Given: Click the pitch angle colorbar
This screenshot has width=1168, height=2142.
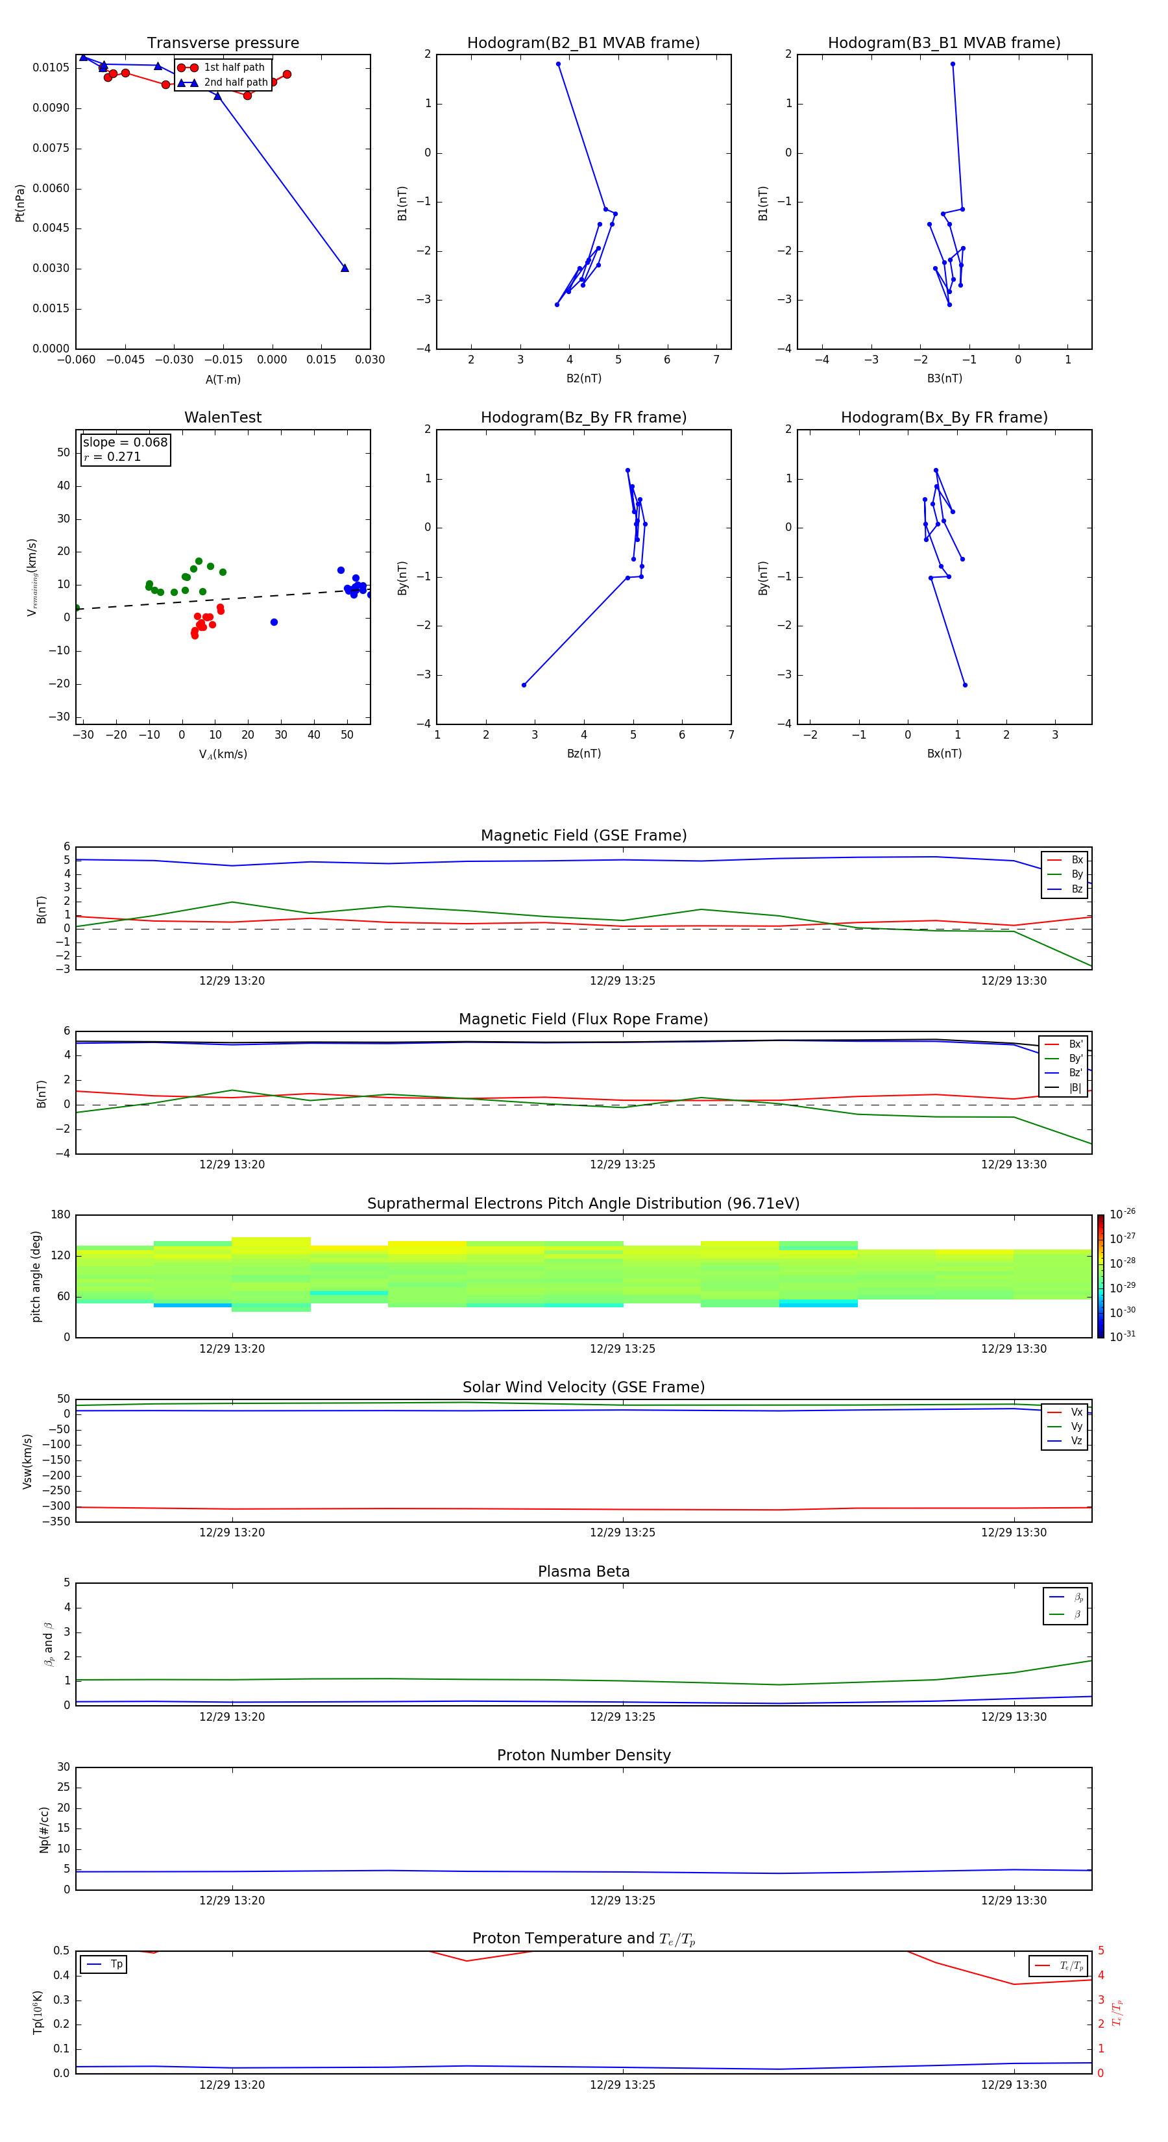Looking at the screenshot, I should pos(1101,1276).
